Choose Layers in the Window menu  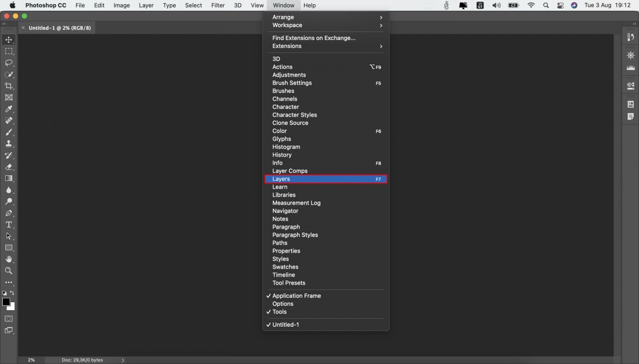326,179
